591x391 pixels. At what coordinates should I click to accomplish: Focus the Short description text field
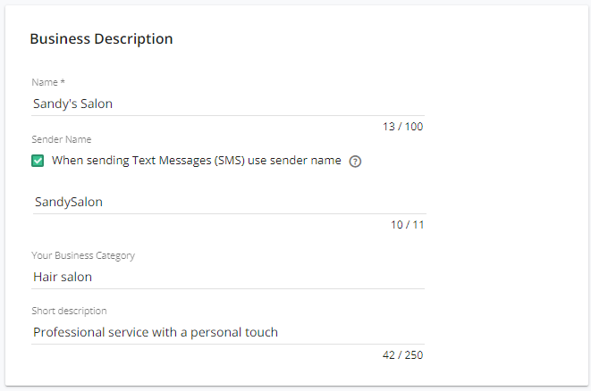tap(228, 333)
